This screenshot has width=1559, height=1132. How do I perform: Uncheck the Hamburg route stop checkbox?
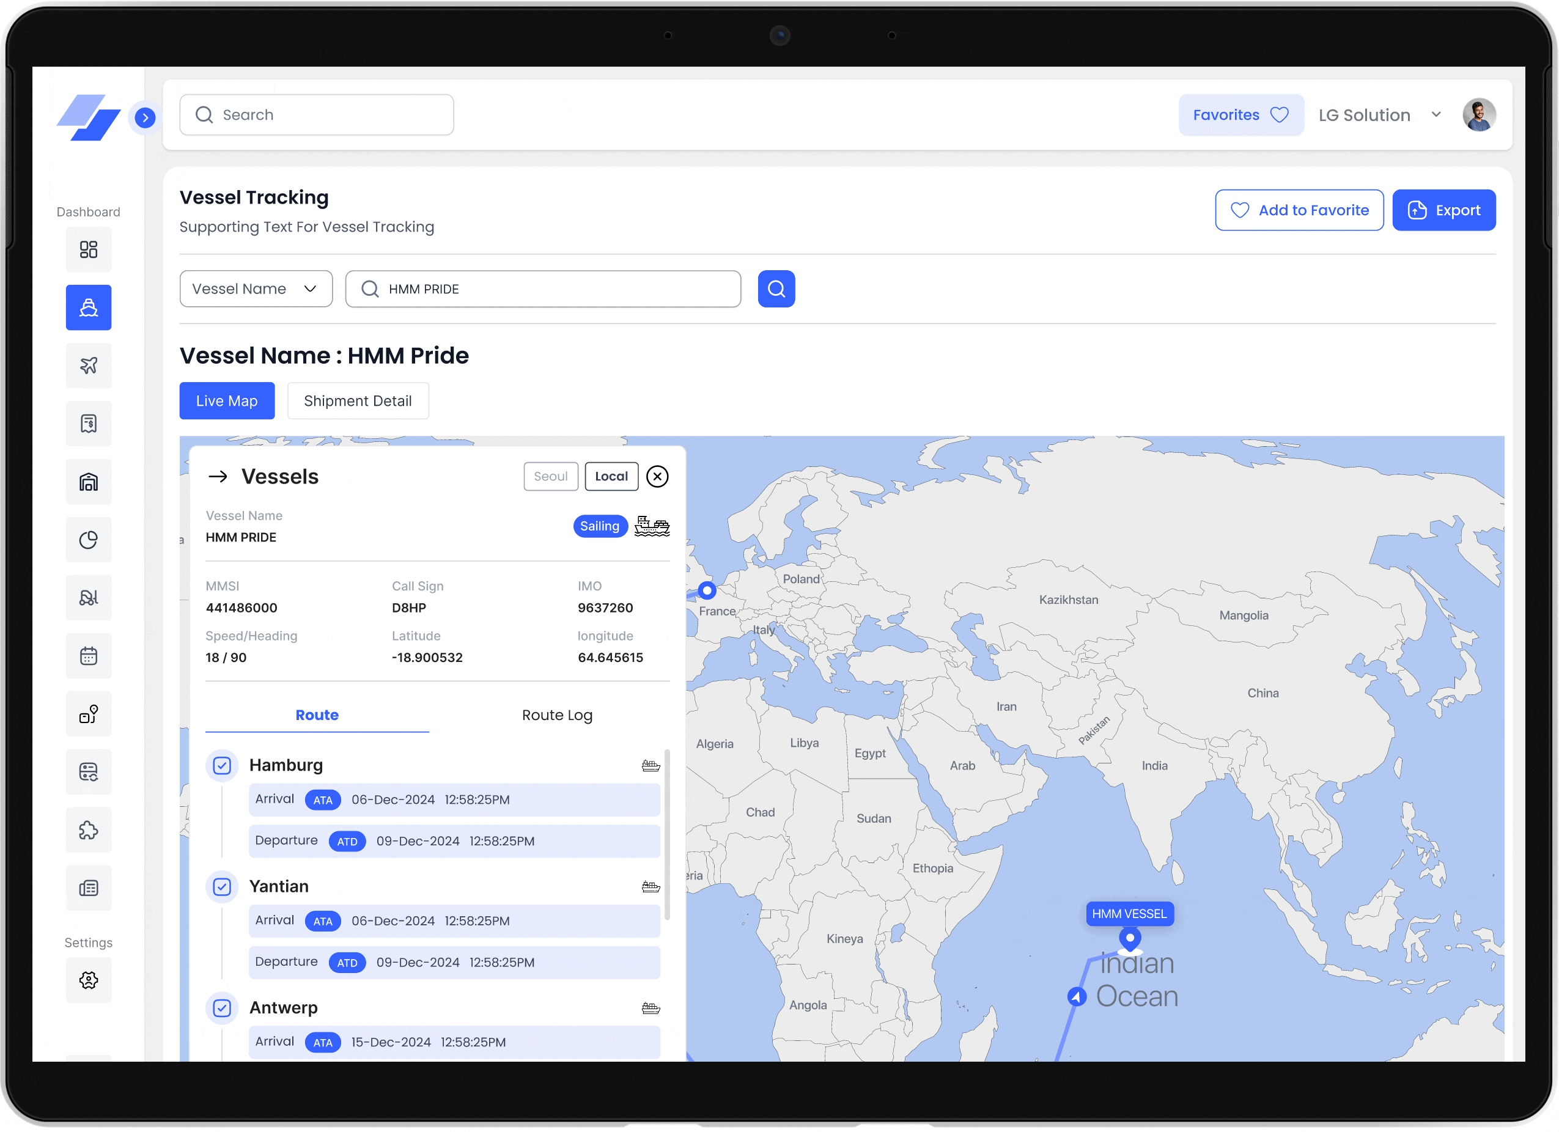(x=221, y=765)
